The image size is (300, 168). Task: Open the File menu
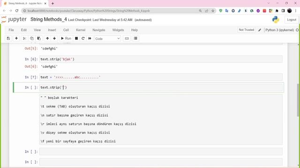(11, 30)
